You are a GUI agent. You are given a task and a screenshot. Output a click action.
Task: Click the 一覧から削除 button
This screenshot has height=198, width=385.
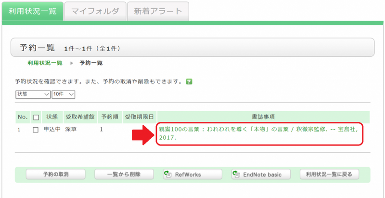click(x=124, y=174)
